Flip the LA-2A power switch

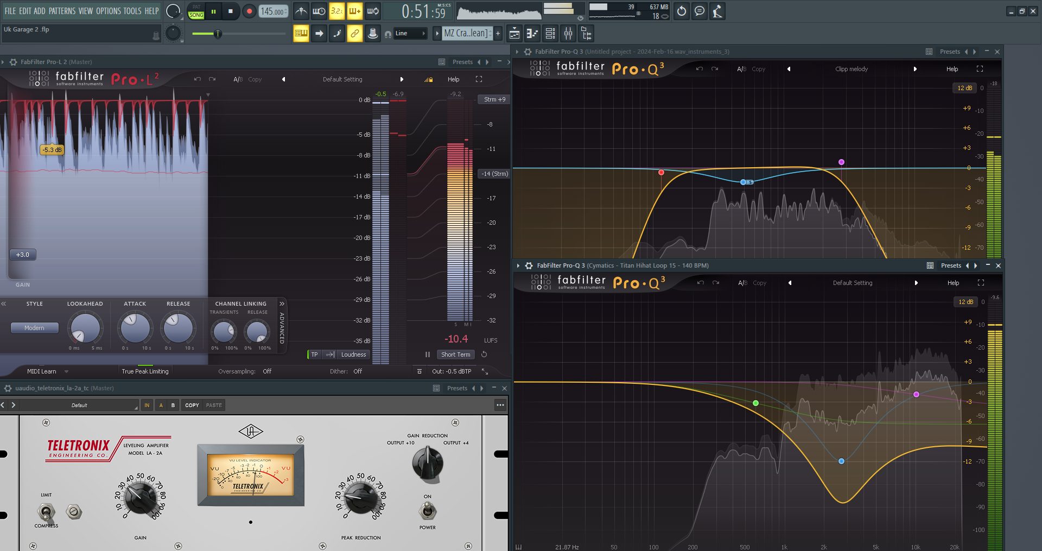(x=428, y=510)
